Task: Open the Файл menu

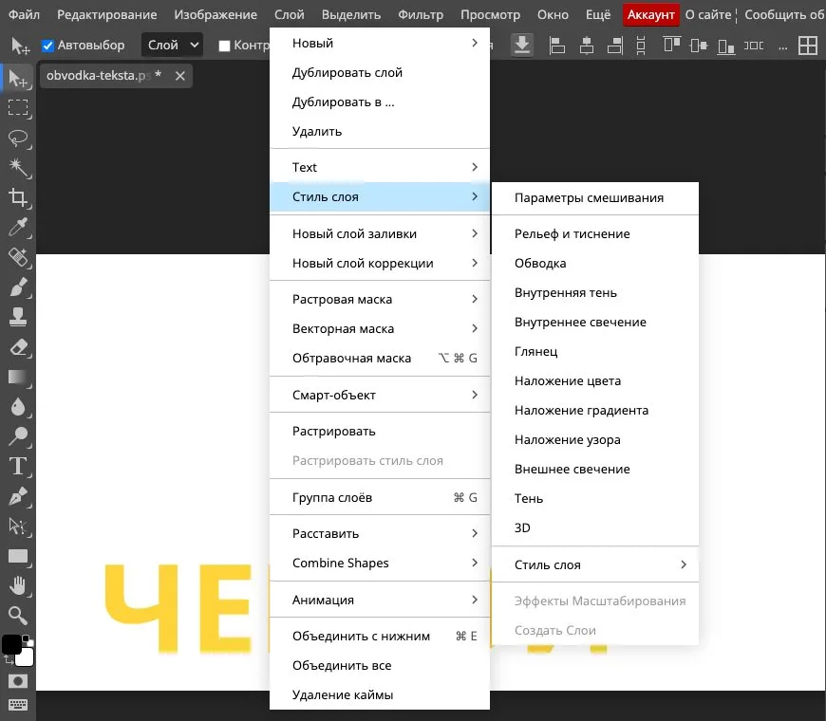Action: tap(25, 15)
